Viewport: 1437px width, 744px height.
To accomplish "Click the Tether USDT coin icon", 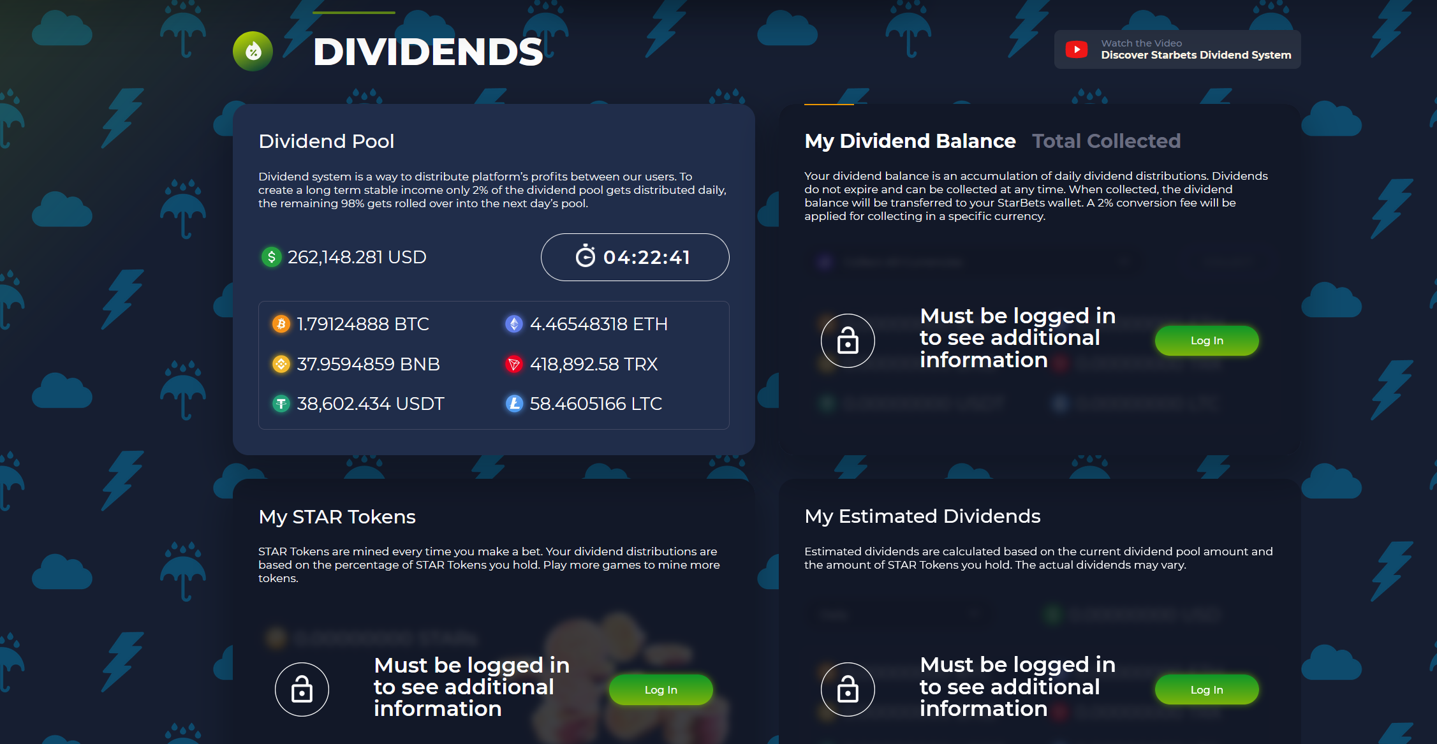I will pos(281,404).
